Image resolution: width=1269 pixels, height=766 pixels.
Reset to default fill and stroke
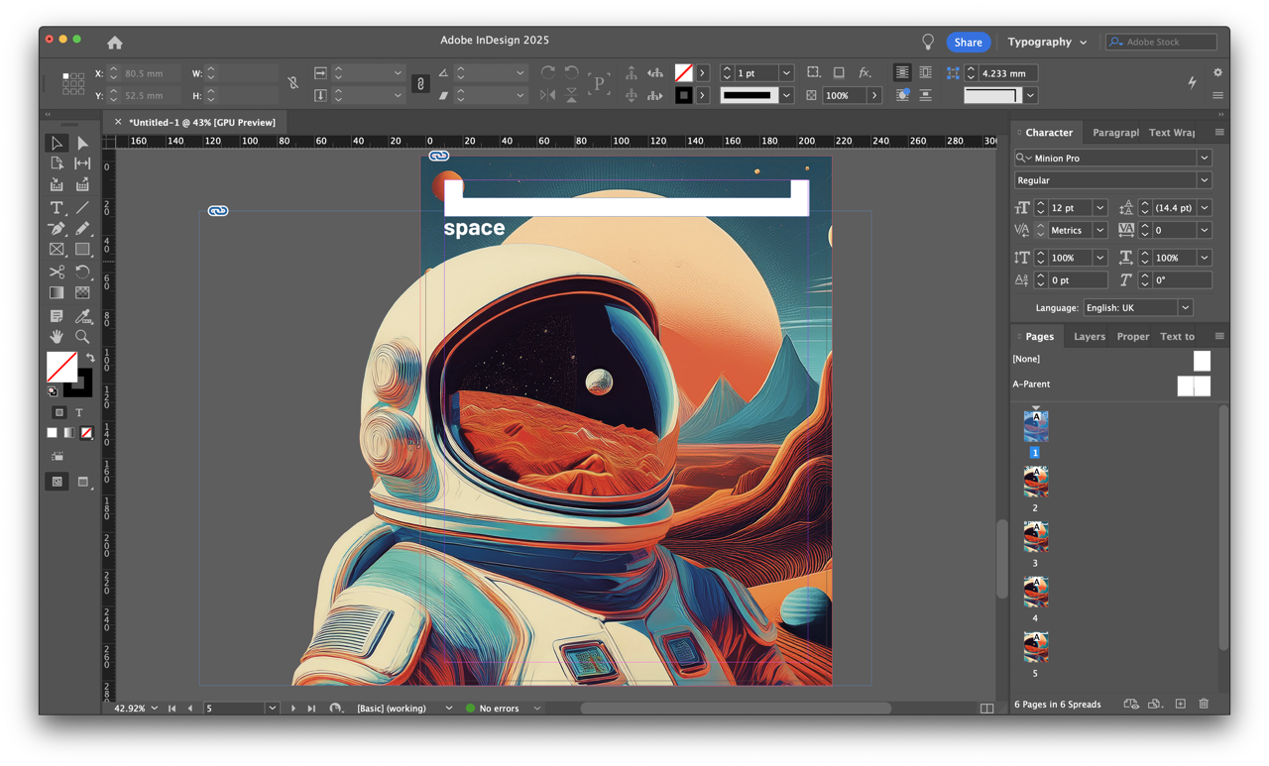pos(53,392)
